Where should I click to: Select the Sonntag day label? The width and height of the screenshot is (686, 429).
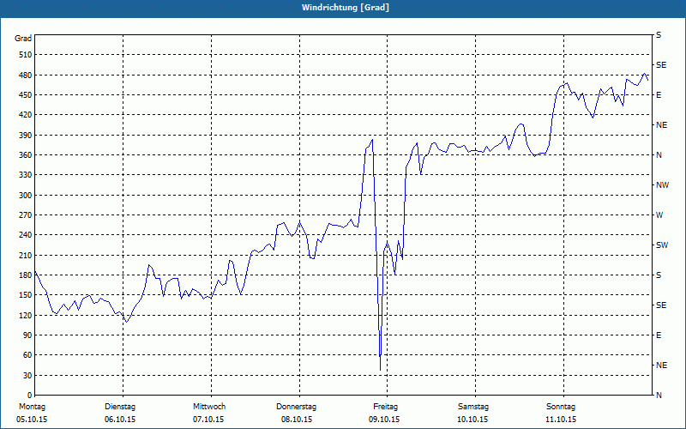561,407
